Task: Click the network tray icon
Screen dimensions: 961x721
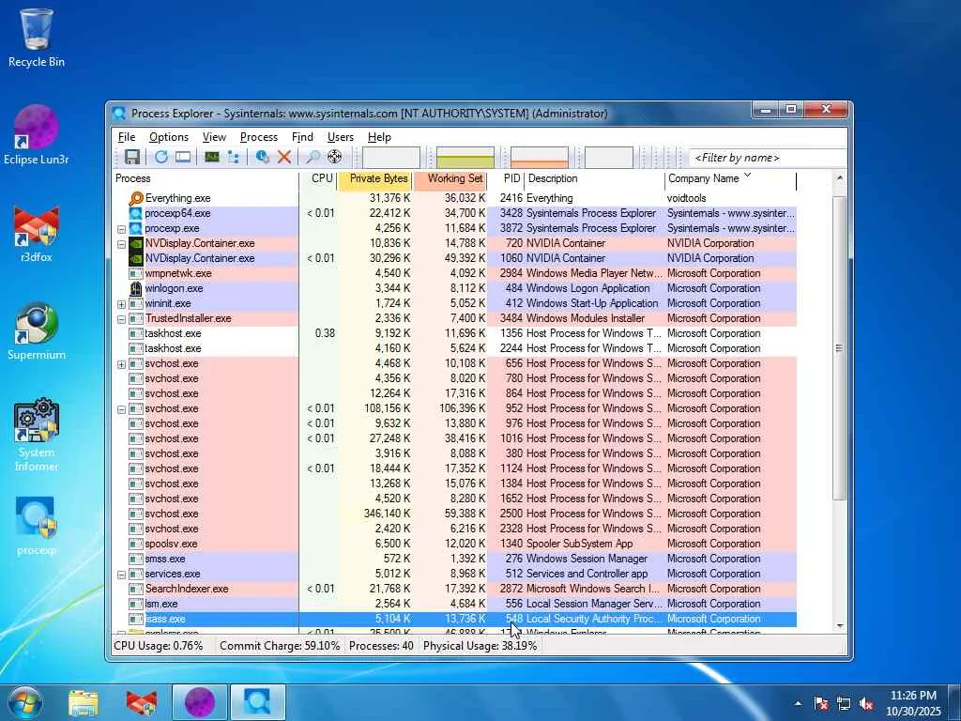Action: (844, 704)
